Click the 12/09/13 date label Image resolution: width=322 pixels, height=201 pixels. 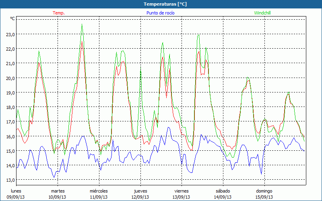140,197
